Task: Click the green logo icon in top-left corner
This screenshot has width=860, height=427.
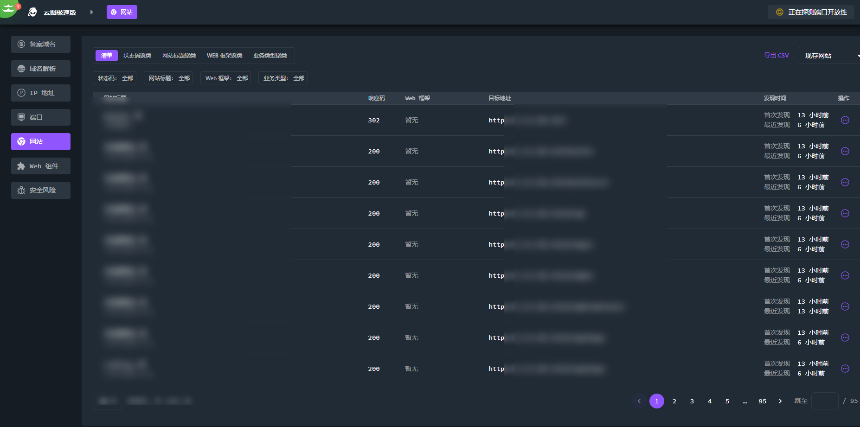Action: 8,8
